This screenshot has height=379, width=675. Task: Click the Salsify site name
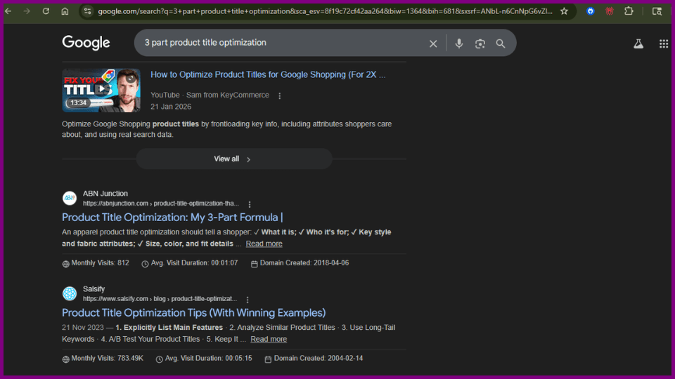point(94,288)
